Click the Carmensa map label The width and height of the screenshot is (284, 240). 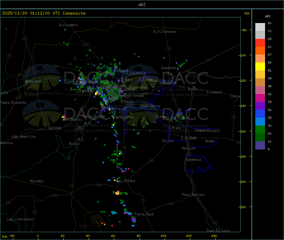click(x=193, y=160)
